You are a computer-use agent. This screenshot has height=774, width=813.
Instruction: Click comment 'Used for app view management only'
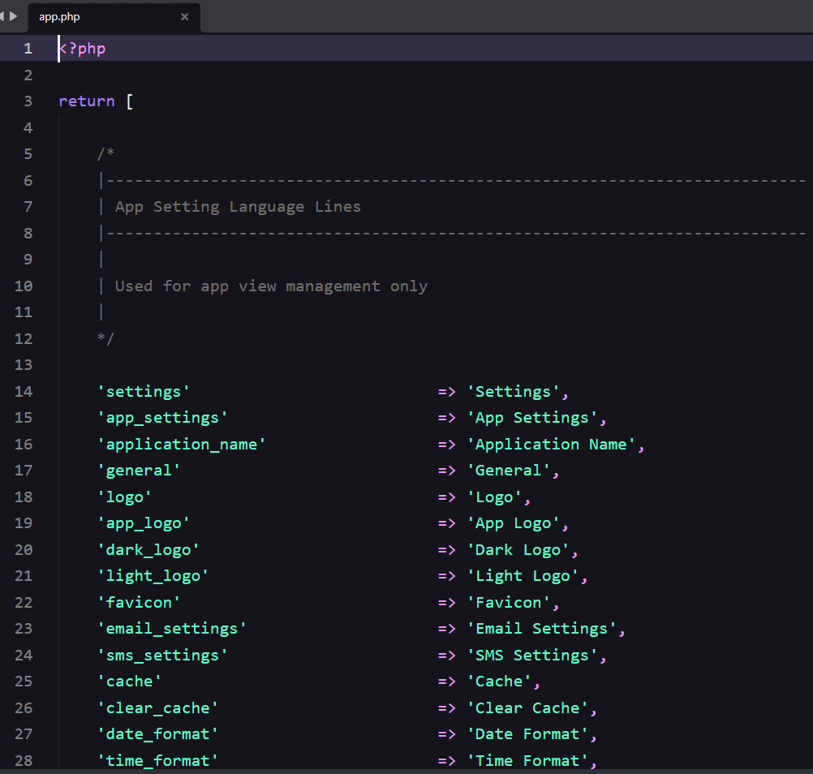click(x=271, y=286)
